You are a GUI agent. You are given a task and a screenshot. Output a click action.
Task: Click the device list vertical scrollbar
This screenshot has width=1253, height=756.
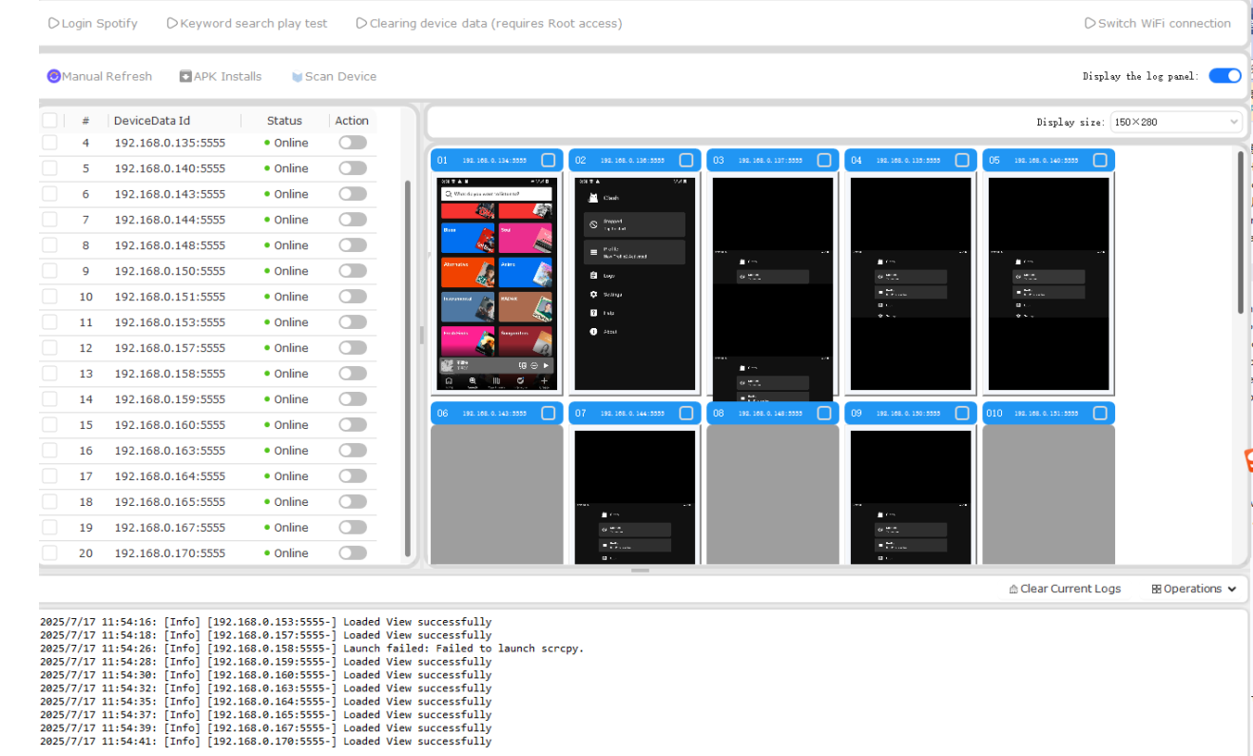pyautogui.click(x=408, y=368)
